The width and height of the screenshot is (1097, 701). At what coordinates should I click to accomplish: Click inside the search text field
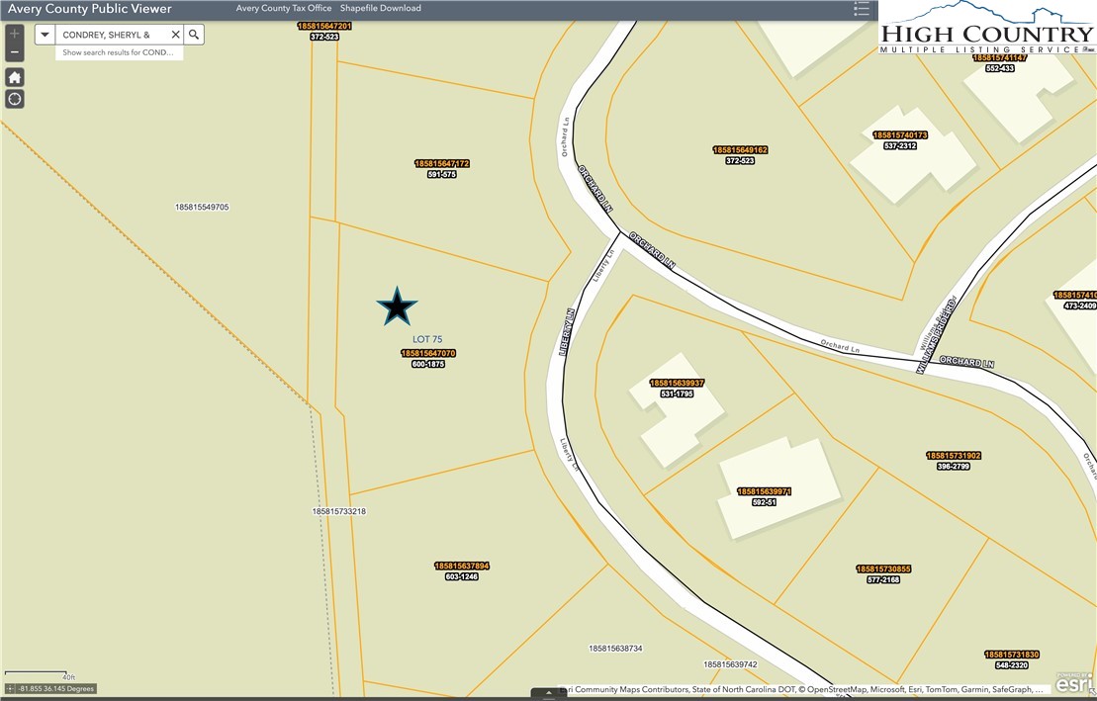pyautogui.click(x=111, y=35)
